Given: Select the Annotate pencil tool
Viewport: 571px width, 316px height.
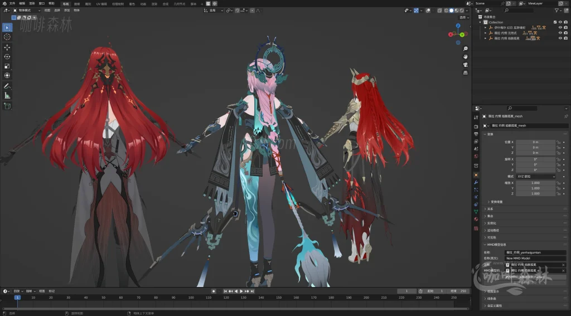Looking at the screenshot, I should 7,86.
